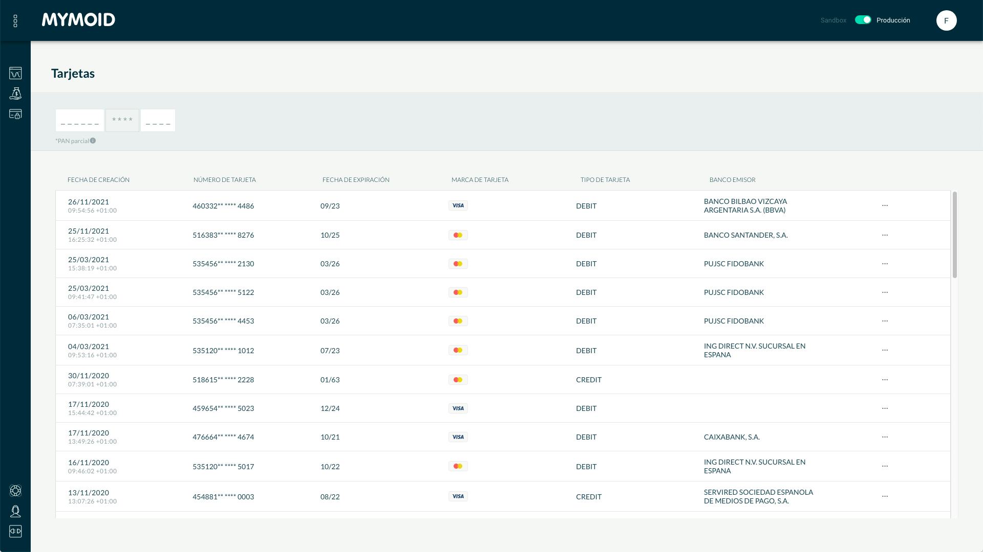Click the lifebuoy help icon
The width and height of the screenshot is (983, 552).
15,491
